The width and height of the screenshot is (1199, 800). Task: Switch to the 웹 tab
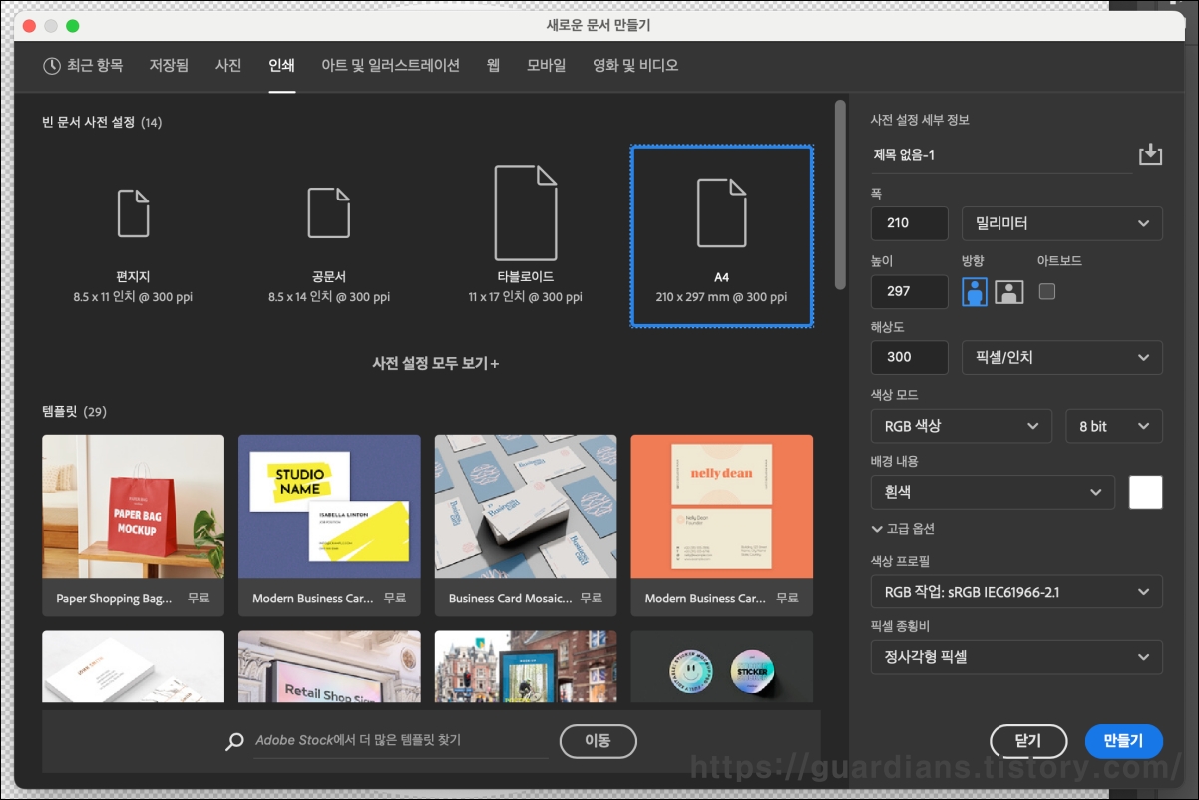[x=493, y=65]
